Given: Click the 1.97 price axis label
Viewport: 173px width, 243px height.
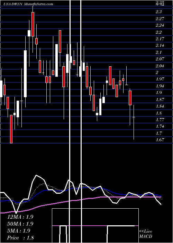Looking at the screenshot, I should point(160,79).
